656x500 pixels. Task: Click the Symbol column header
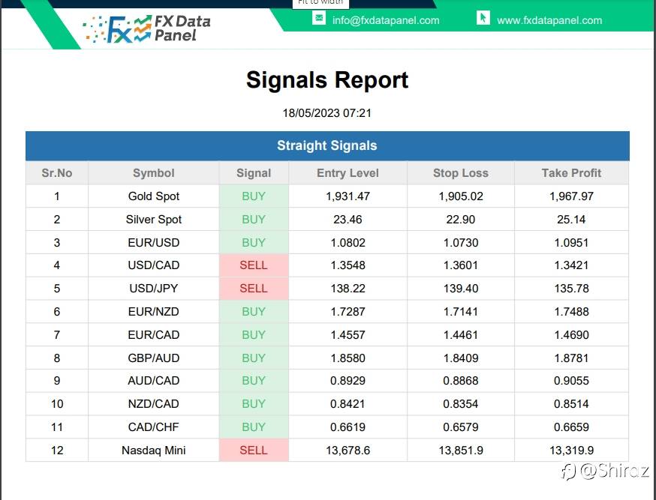[153, 173]
